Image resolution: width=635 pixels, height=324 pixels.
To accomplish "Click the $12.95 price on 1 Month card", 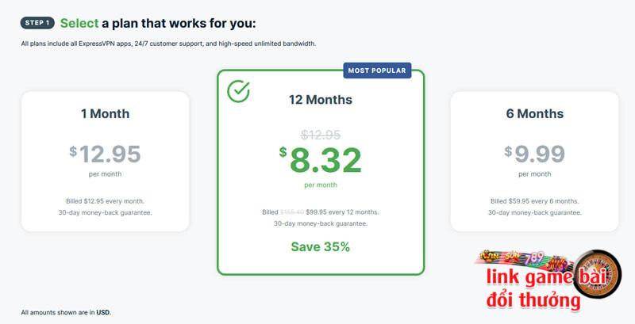I will tap(105, 154).
